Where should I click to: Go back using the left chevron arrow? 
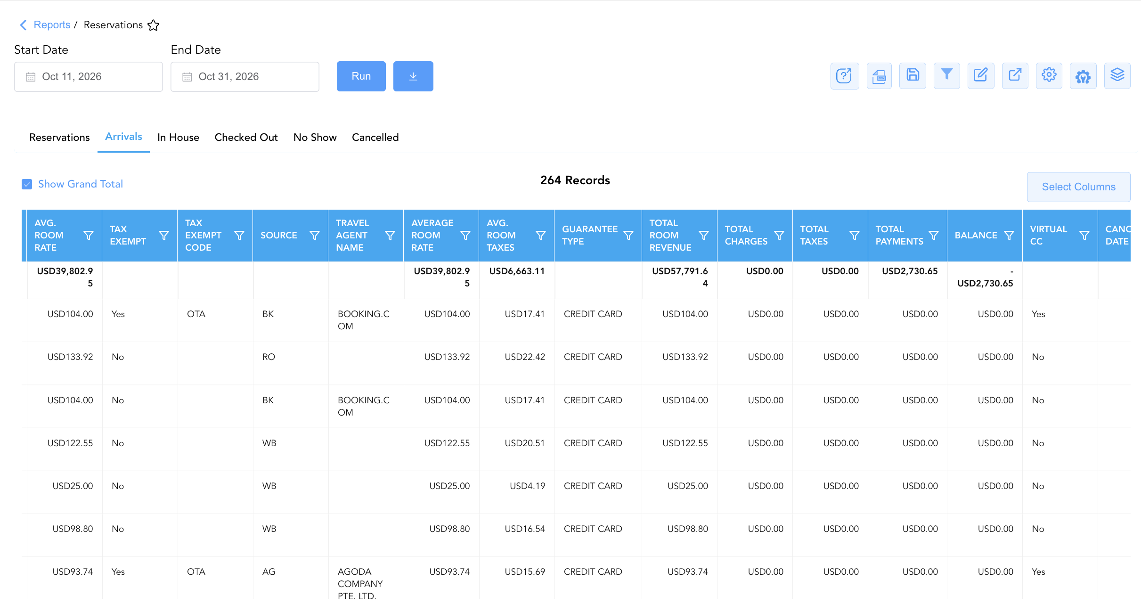23,25
